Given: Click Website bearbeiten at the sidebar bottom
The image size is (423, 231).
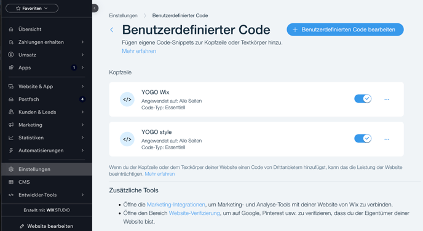Looking at the screenshot, I should coord(46,226).
